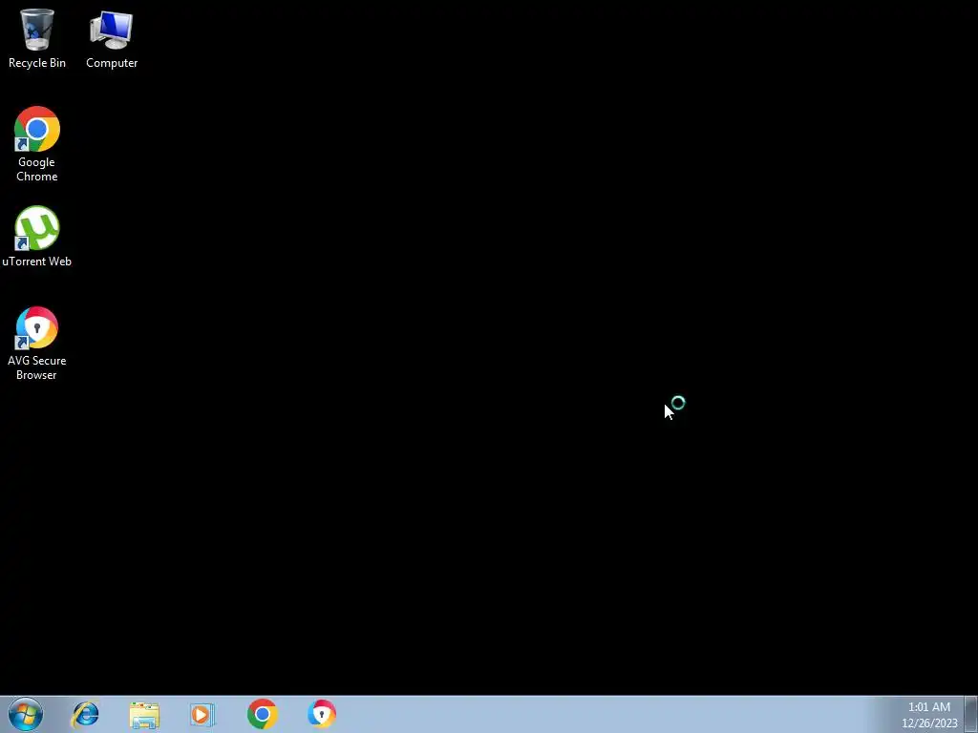Select the Recycle Bin desktop icon
This screenshot has width=978, height=733.
(37, 38)
